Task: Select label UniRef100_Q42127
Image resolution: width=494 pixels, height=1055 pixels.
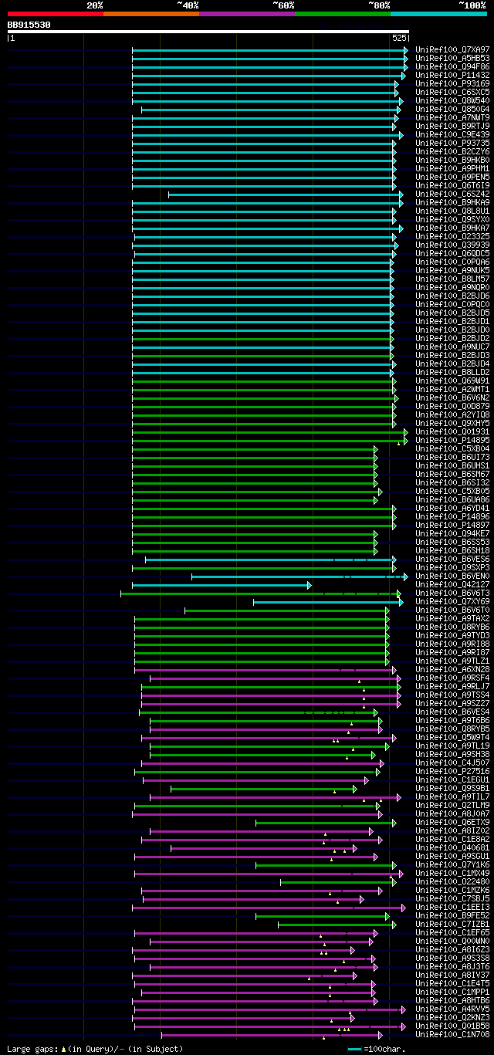Action: [452, 584]
